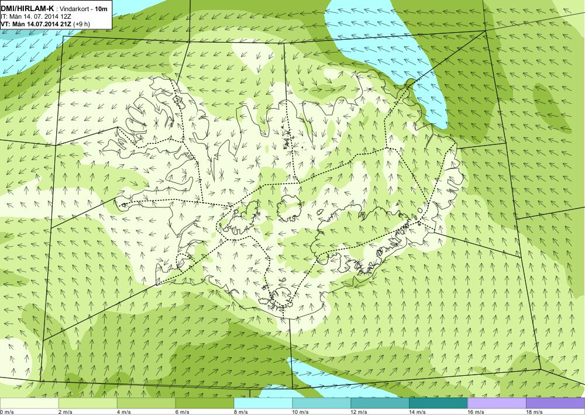Click the DMI/HIRLAM-K title text
This screenshot has width=585, height=415.
[x=28, y=9]
